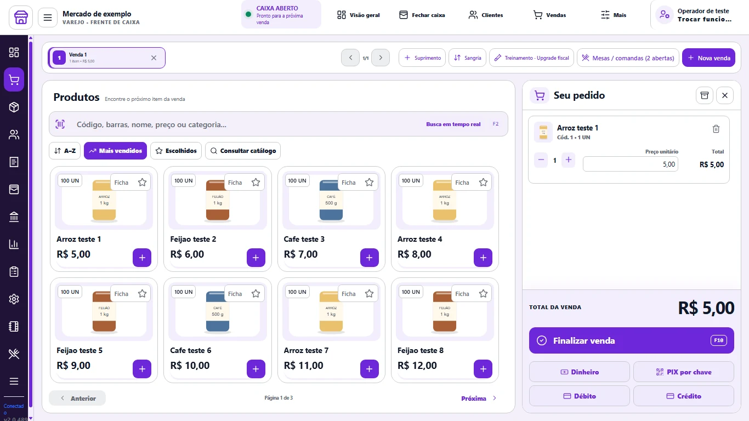Select the Mais vendidos filter
The width and height of the screenshot is (749, 421).
115,151
